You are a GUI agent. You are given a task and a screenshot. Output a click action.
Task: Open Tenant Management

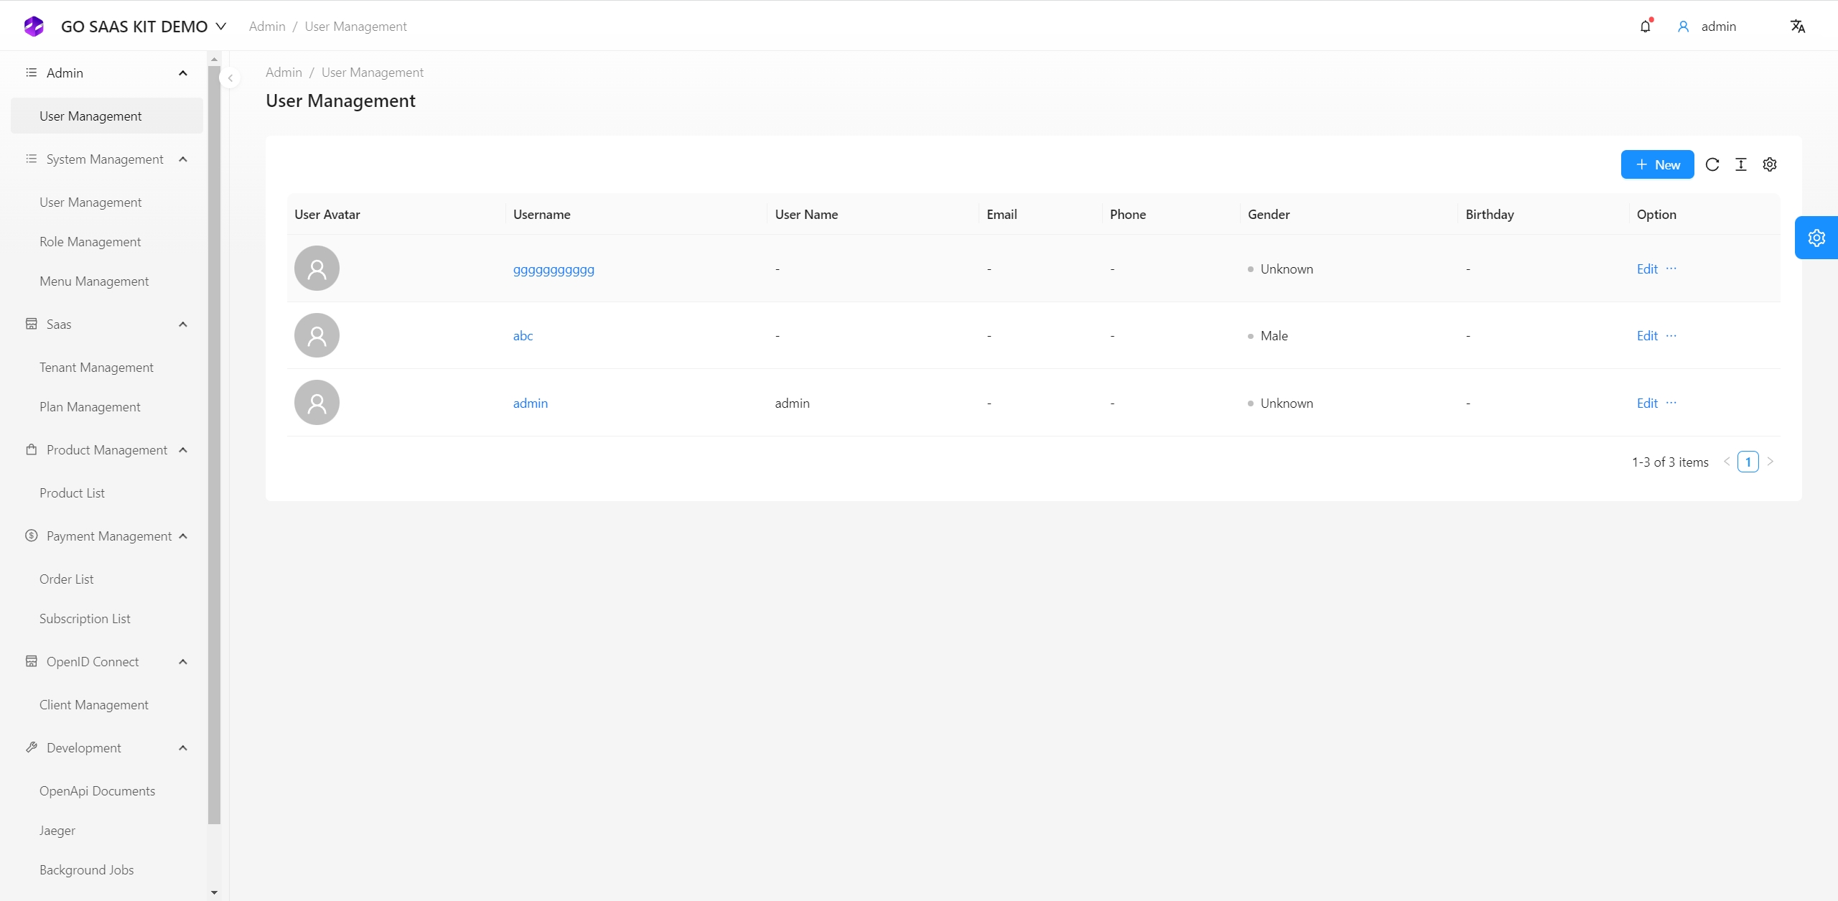click(107, 368)
